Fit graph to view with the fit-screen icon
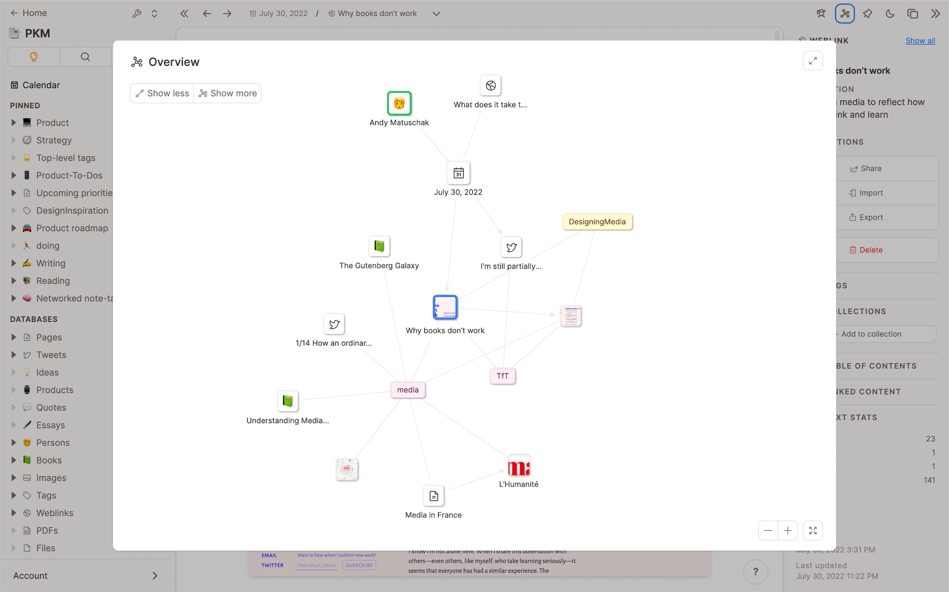 pyautogui.click(x=813, y=531)
